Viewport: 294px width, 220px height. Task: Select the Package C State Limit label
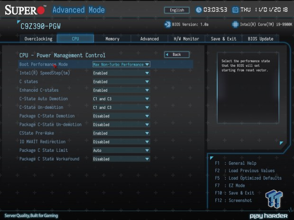coord(44,150)
